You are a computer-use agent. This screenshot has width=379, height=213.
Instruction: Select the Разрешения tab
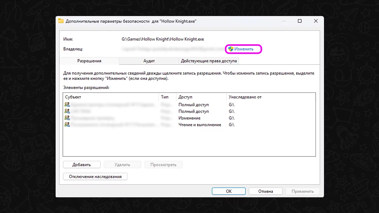(89, 61)
